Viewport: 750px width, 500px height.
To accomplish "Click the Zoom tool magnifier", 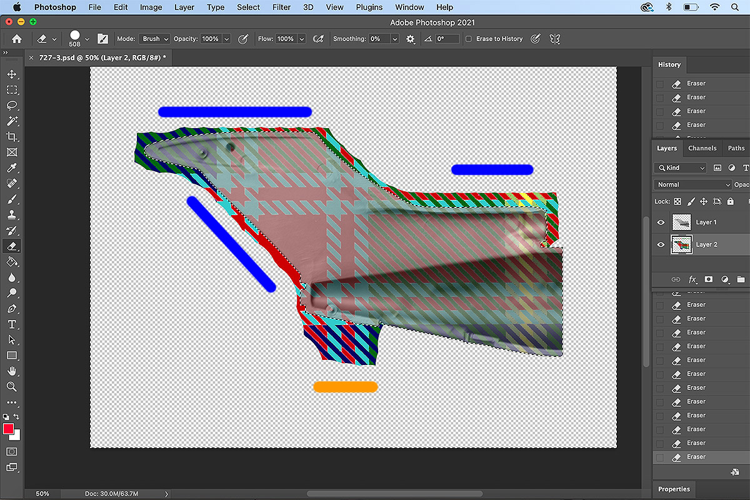I will pos(12,387).
